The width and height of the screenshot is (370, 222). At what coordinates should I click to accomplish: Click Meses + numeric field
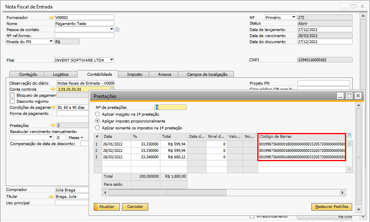coord(61,137)
